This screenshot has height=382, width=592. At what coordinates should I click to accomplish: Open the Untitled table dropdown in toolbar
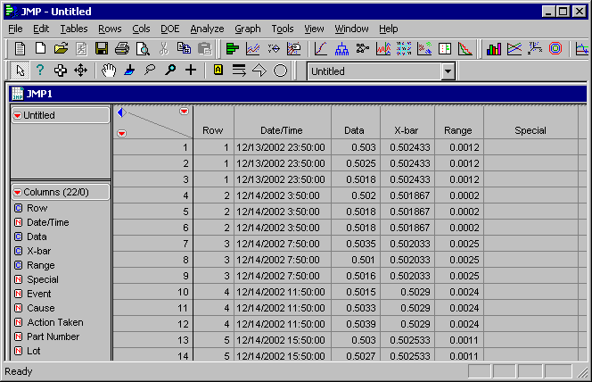pos(448,71)
